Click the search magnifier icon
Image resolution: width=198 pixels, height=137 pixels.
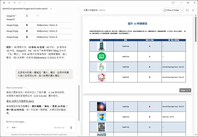[14, 3]
